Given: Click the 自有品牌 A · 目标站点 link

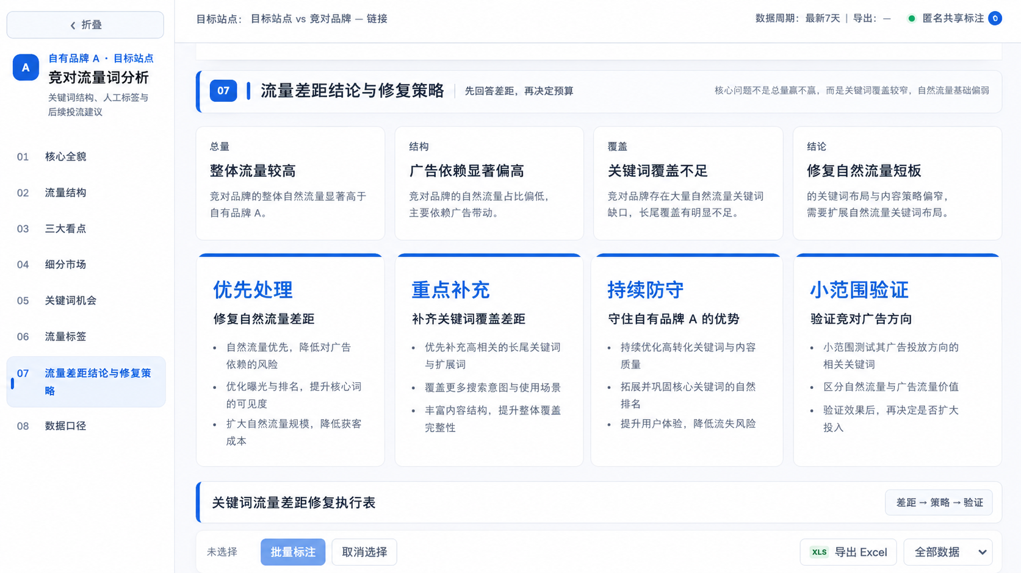Looking at the screenshot, I should (x=101, y=59).
